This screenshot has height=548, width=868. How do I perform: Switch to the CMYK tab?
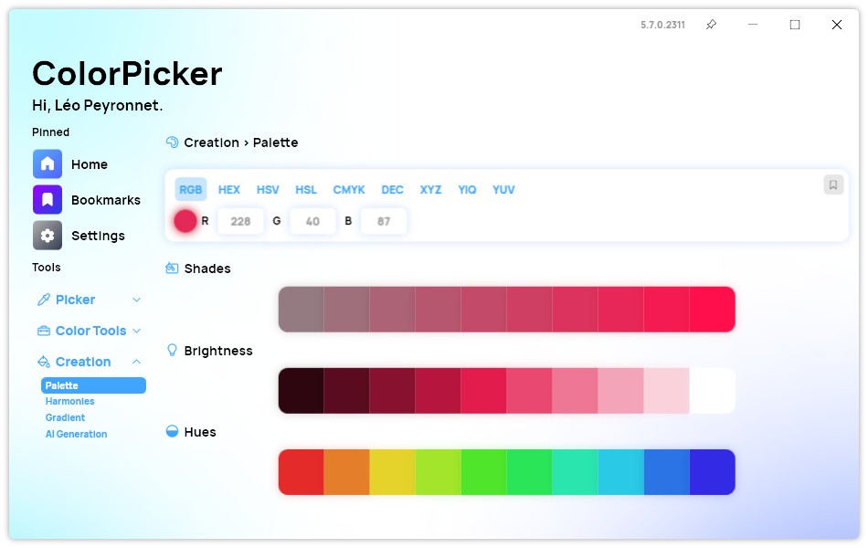click(349, 190)
